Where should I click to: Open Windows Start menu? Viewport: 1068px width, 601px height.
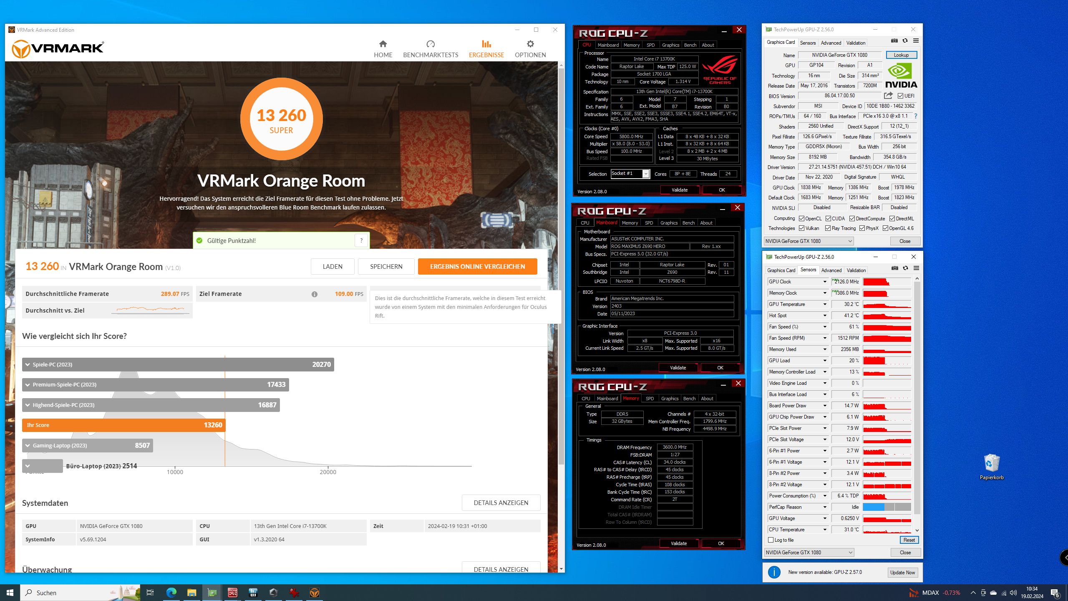pos(10,593)
